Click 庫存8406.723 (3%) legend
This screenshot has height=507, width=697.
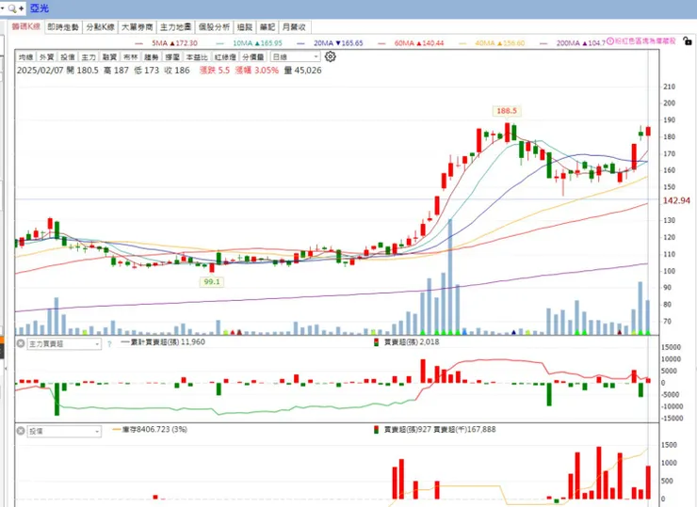coord(150,429)
